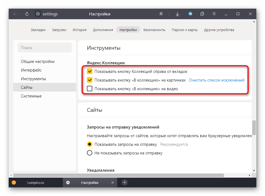Select Показывать запросы на отправку radio
Image resolution: width=265 pixels, height=196 pixels.
[x=90, y=144]
